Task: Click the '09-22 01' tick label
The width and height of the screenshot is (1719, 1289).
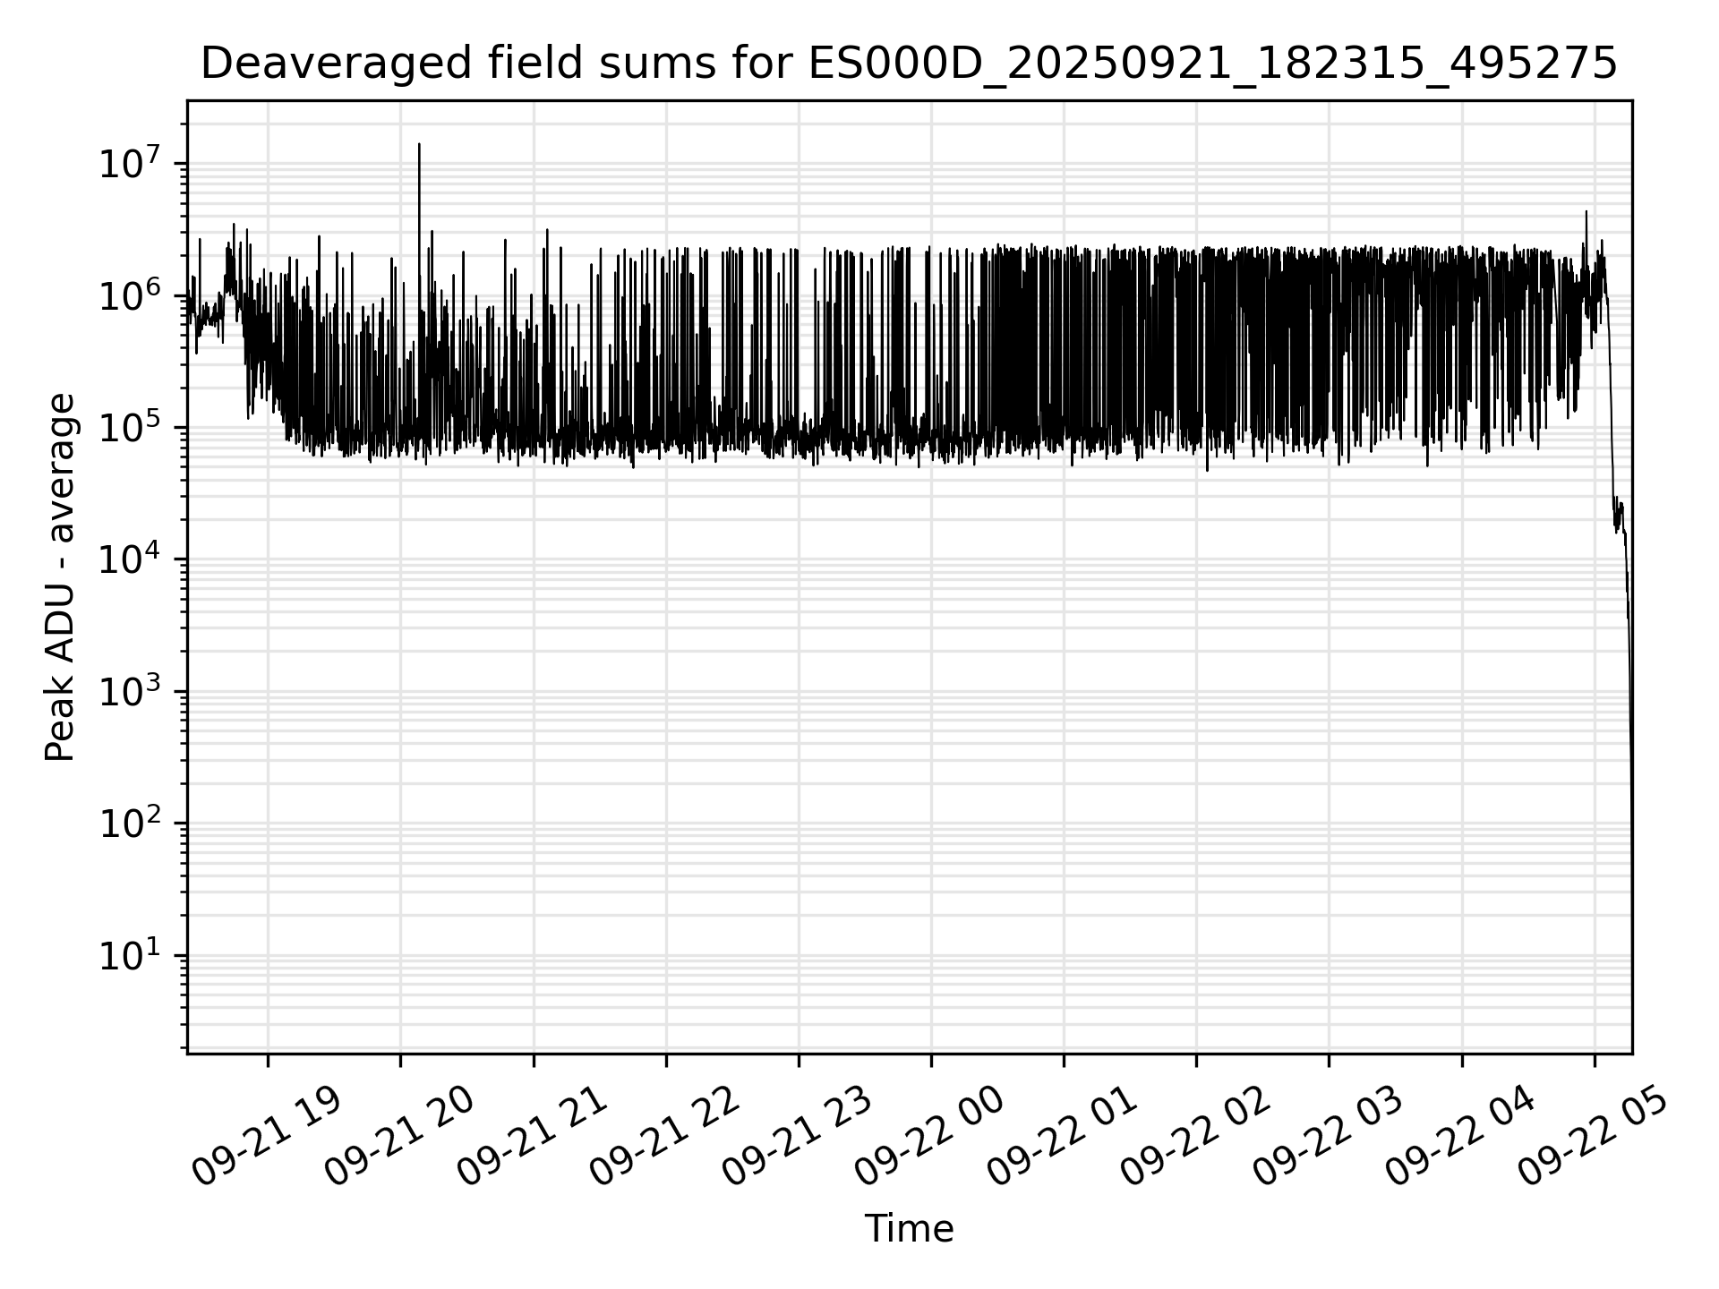Action: [x=1063, y=1137]
